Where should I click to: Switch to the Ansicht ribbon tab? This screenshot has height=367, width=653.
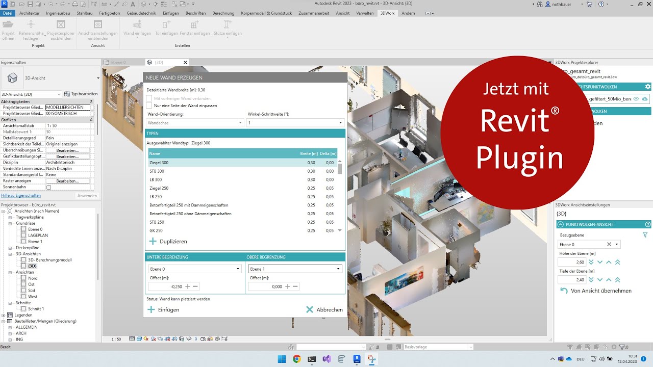click(x=343, y=13)
